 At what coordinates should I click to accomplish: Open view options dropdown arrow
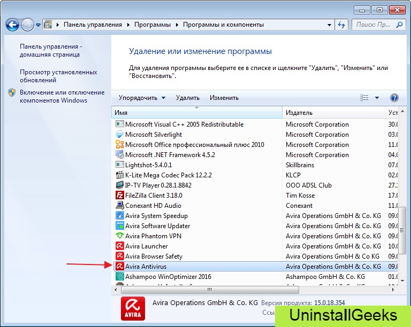click(377, 98)
